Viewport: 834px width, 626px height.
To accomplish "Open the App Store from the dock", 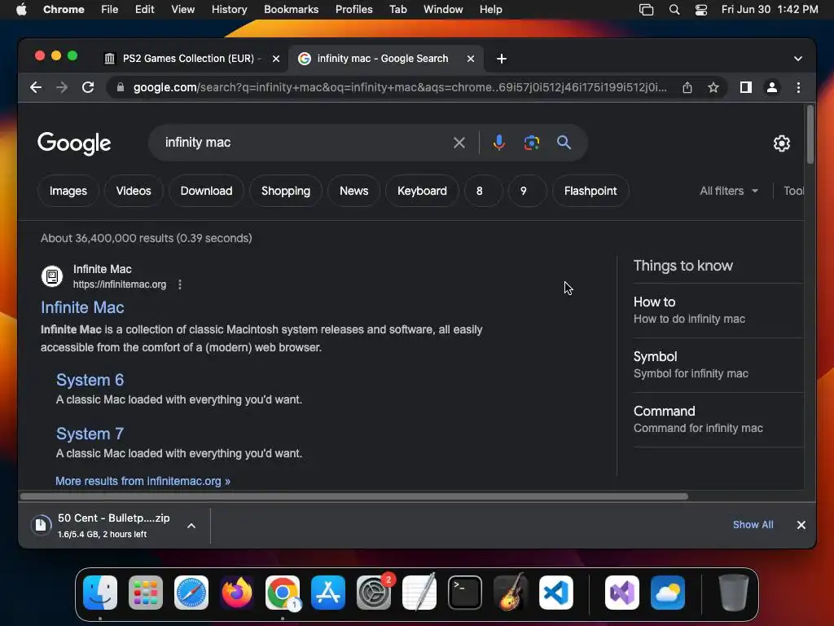I will pos(328,593).
